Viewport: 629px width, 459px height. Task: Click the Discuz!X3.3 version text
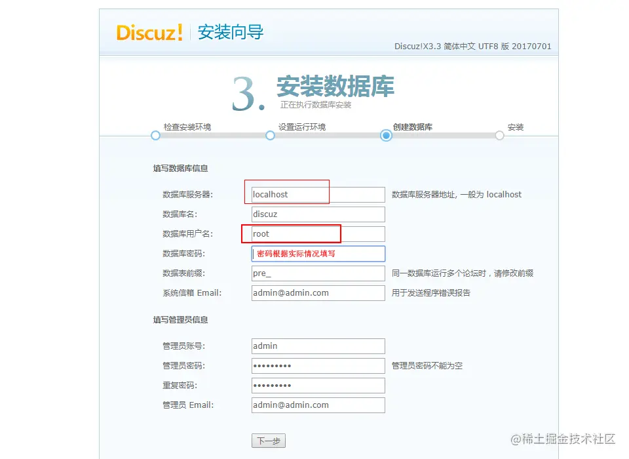pos(472,46)
